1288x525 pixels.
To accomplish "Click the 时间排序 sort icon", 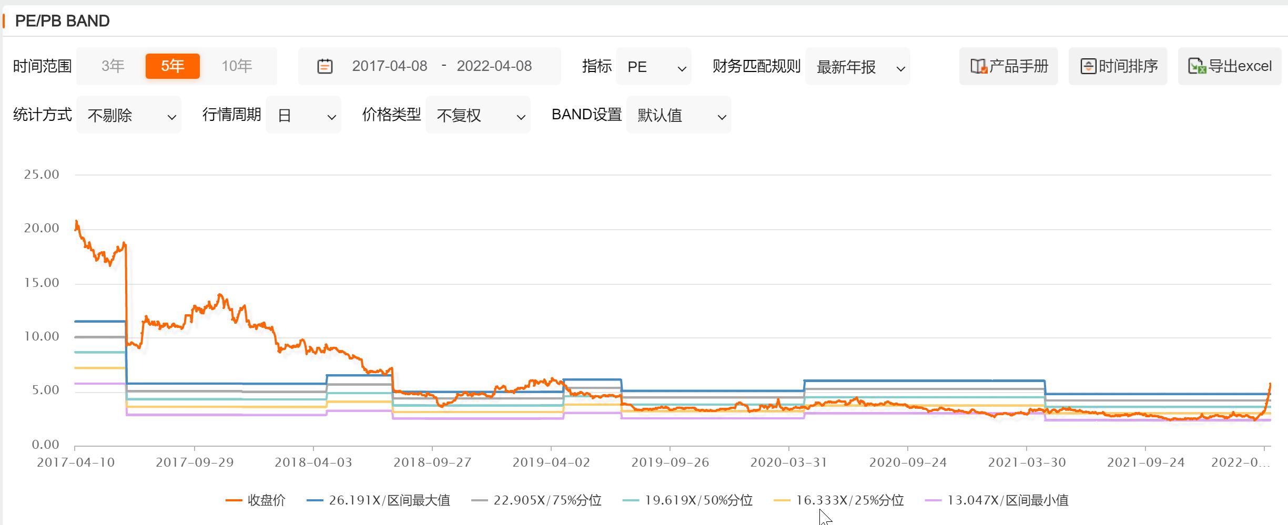I will [1089, 66].
